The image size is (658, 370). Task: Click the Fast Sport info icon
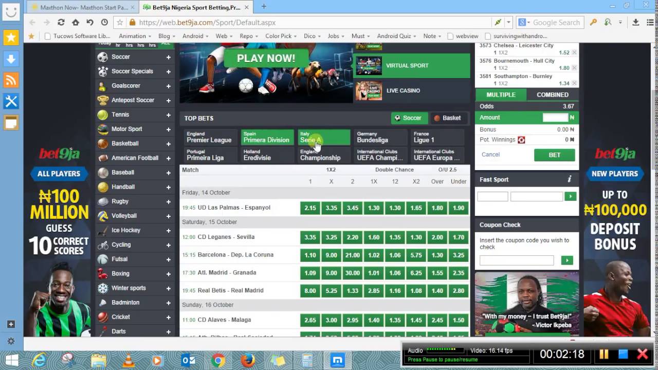(569, 179)
